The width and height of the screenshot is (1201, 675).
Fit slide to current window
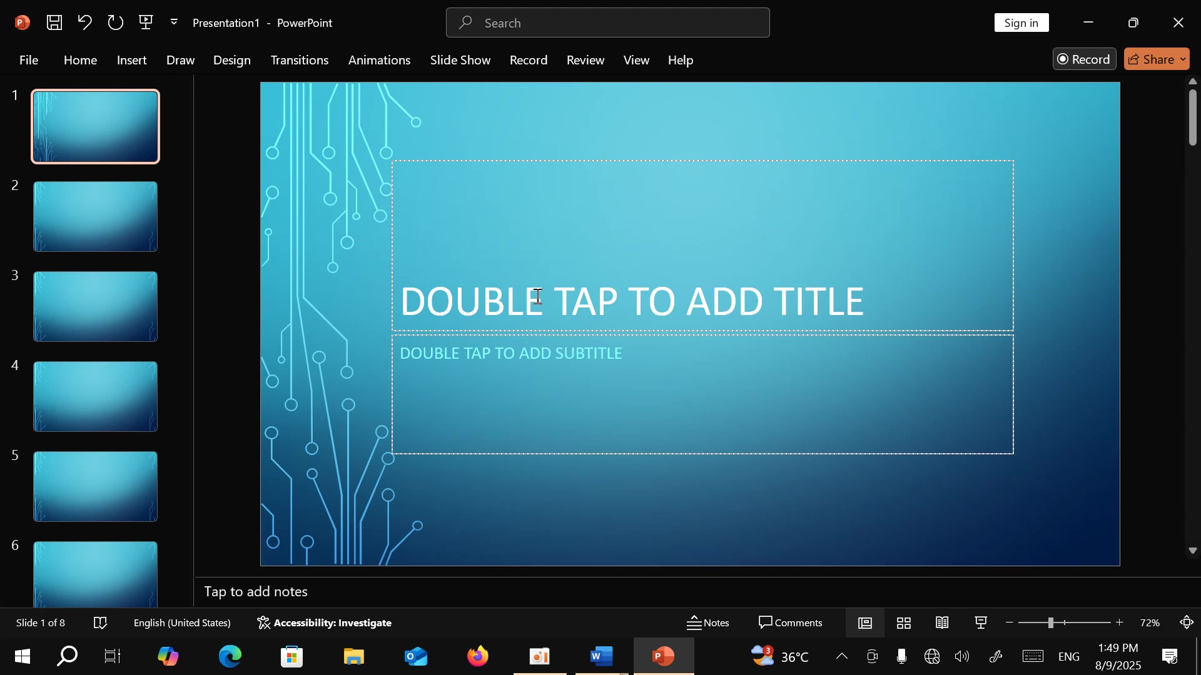(1187, 623)
